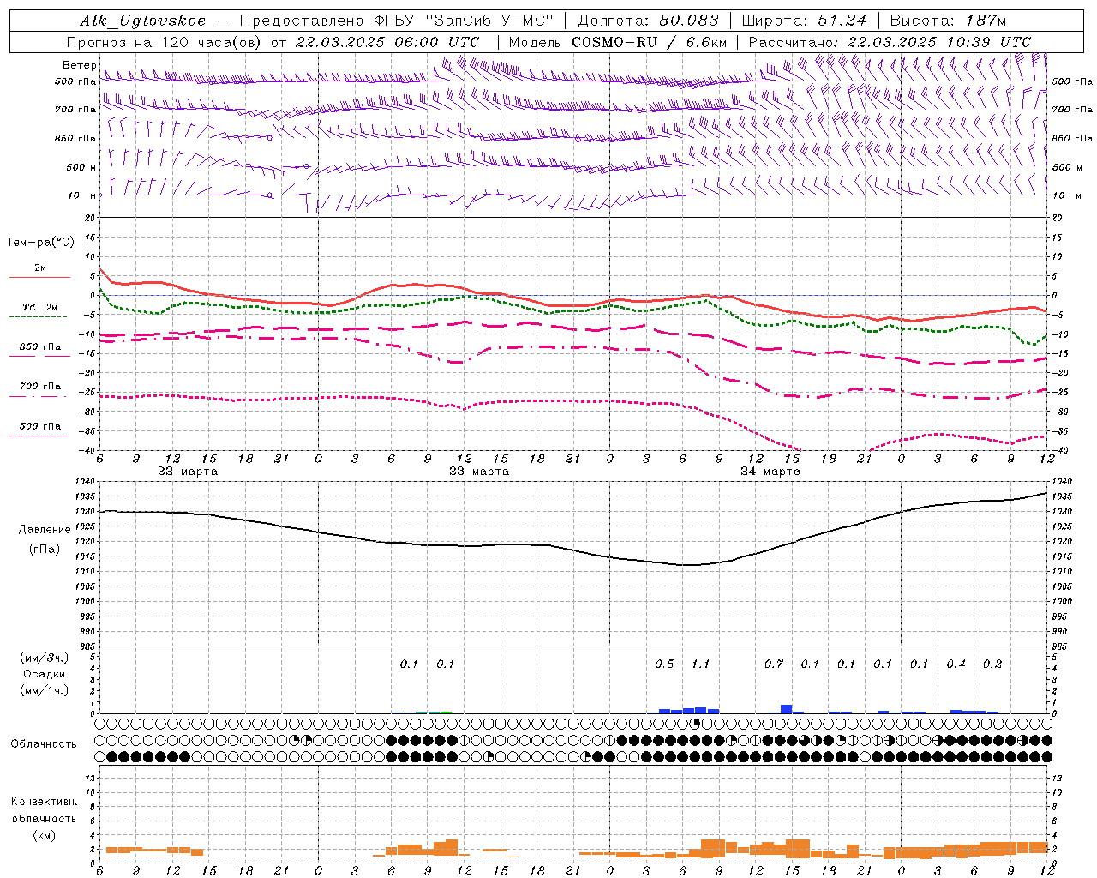1097x878 pixels.
Task: Select the elevation text Высота: 187м
Action: [x=948, y=21]
